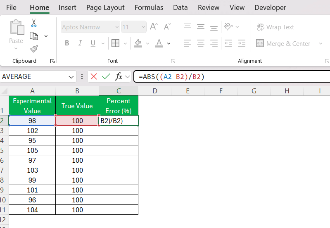
Task: Open the File tab
Action: tap(12, 7)
